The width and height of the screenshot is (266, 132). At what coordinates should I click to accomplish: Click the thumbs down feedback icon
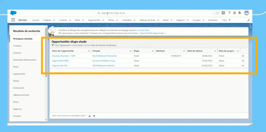click(x=94, y=116)
